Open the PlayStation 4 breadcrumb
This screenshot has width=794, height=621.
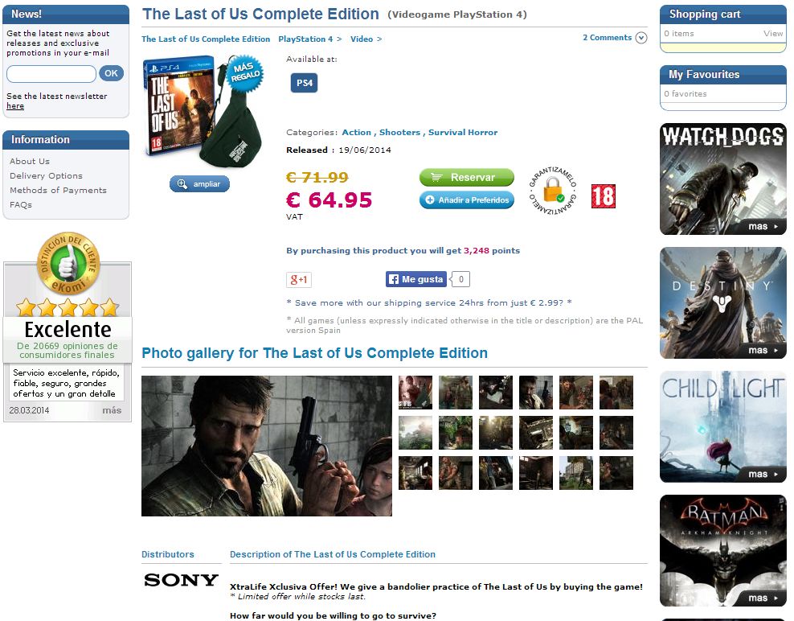click(305, 39)
